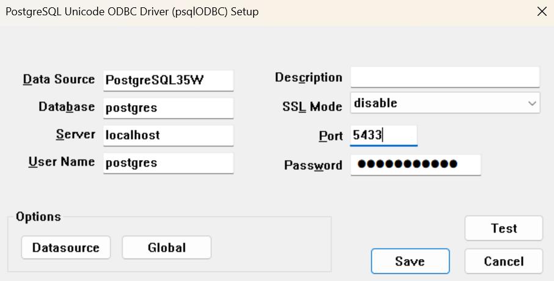
Task: Click the User Name input field
Action: [x=169, y=162]
